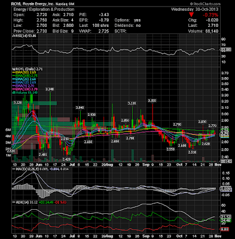Click the ROYL ticker symbol in the title
The width and height of the screenshot is (235, 239).
16,4
